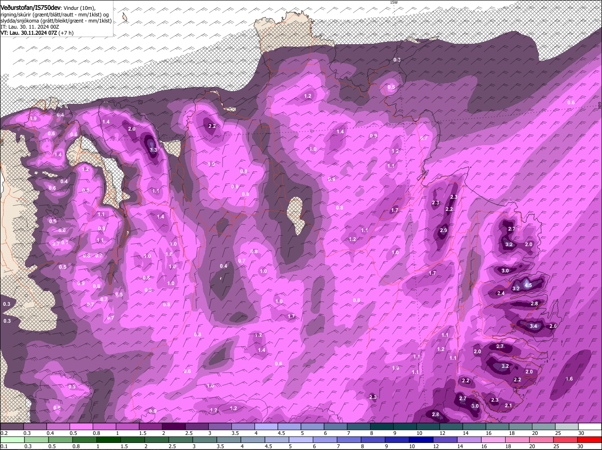Click the bright red lower swatch starting at 30
The image size is (602, 450).
(589, 440)
